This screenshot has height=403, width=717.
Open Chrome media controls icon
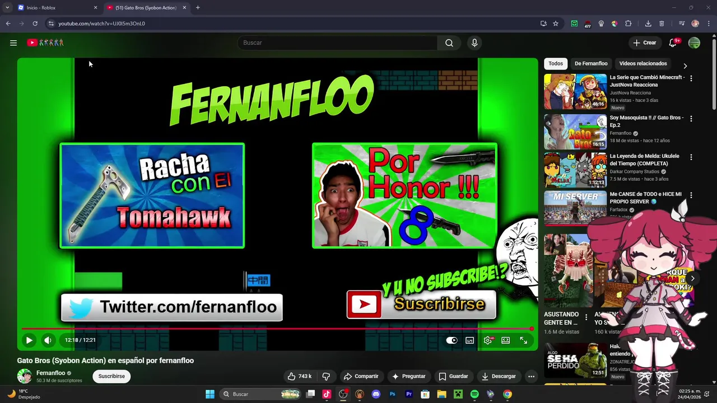coord(681,24)
